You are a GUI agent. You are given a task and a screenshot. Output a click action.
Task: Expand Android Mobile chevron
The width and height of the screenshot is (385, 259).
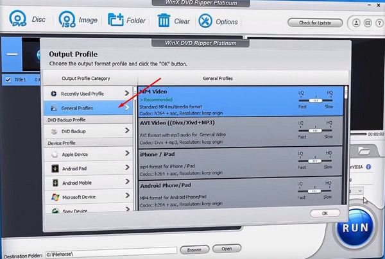coord(127,181)
